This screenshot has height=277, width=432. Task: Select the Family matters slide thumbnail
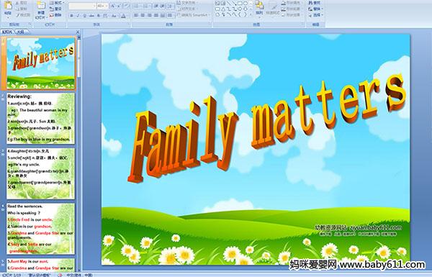click(x=40, y=63)
